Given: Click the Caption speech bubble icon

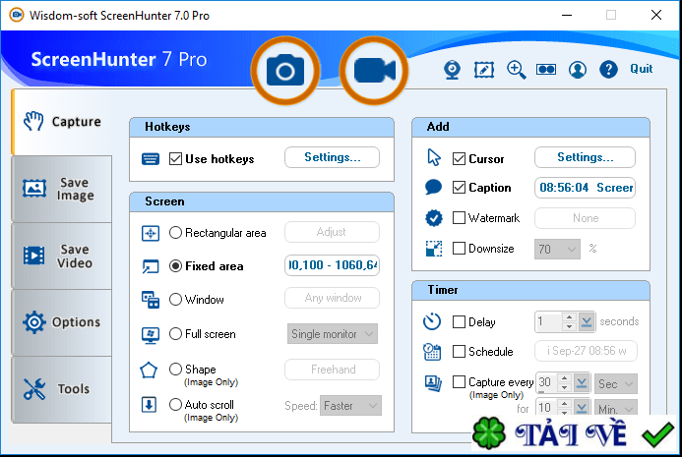Looking at the screenshot, I should pyautogui.click(x=434, y=188).
